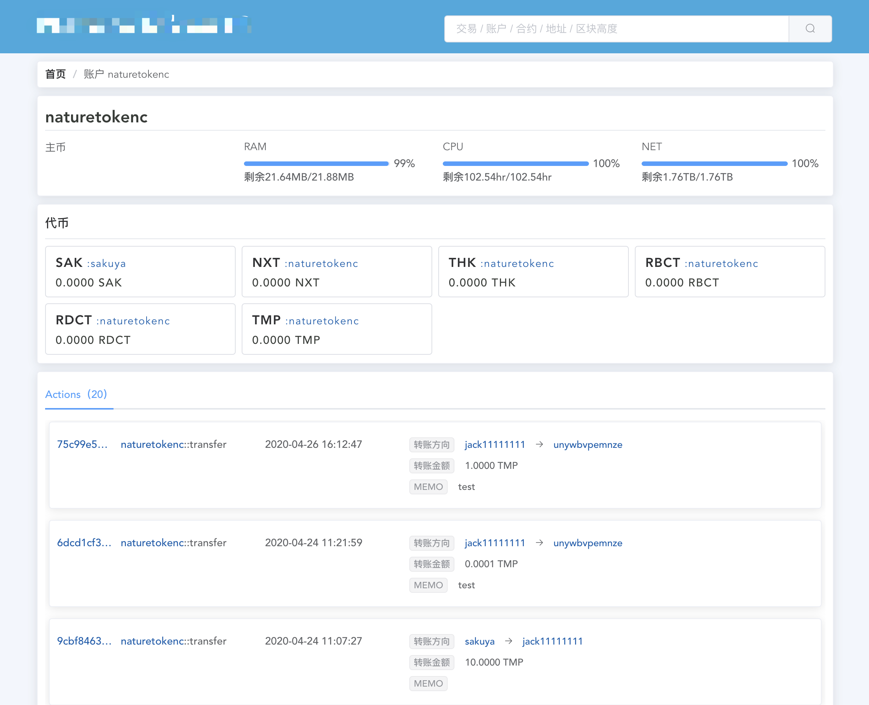Click timestamp 2020-04-26 16:12:47
The height and width of the screenshot is (705, 869).
[x=313, y=444]
